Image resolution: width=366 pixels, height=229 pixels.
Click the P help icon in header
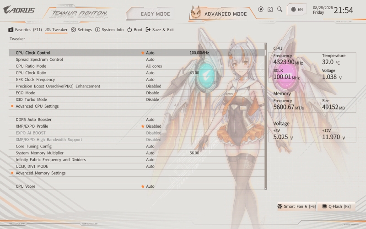pos(261,9)
